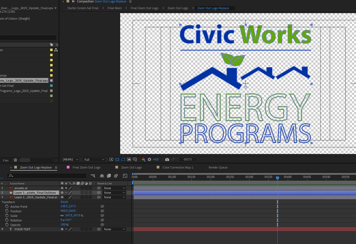Click the Show Snapshot icon
Image resolution: width=356 pixels, height=244 pixels.
(x=173, y=159)
